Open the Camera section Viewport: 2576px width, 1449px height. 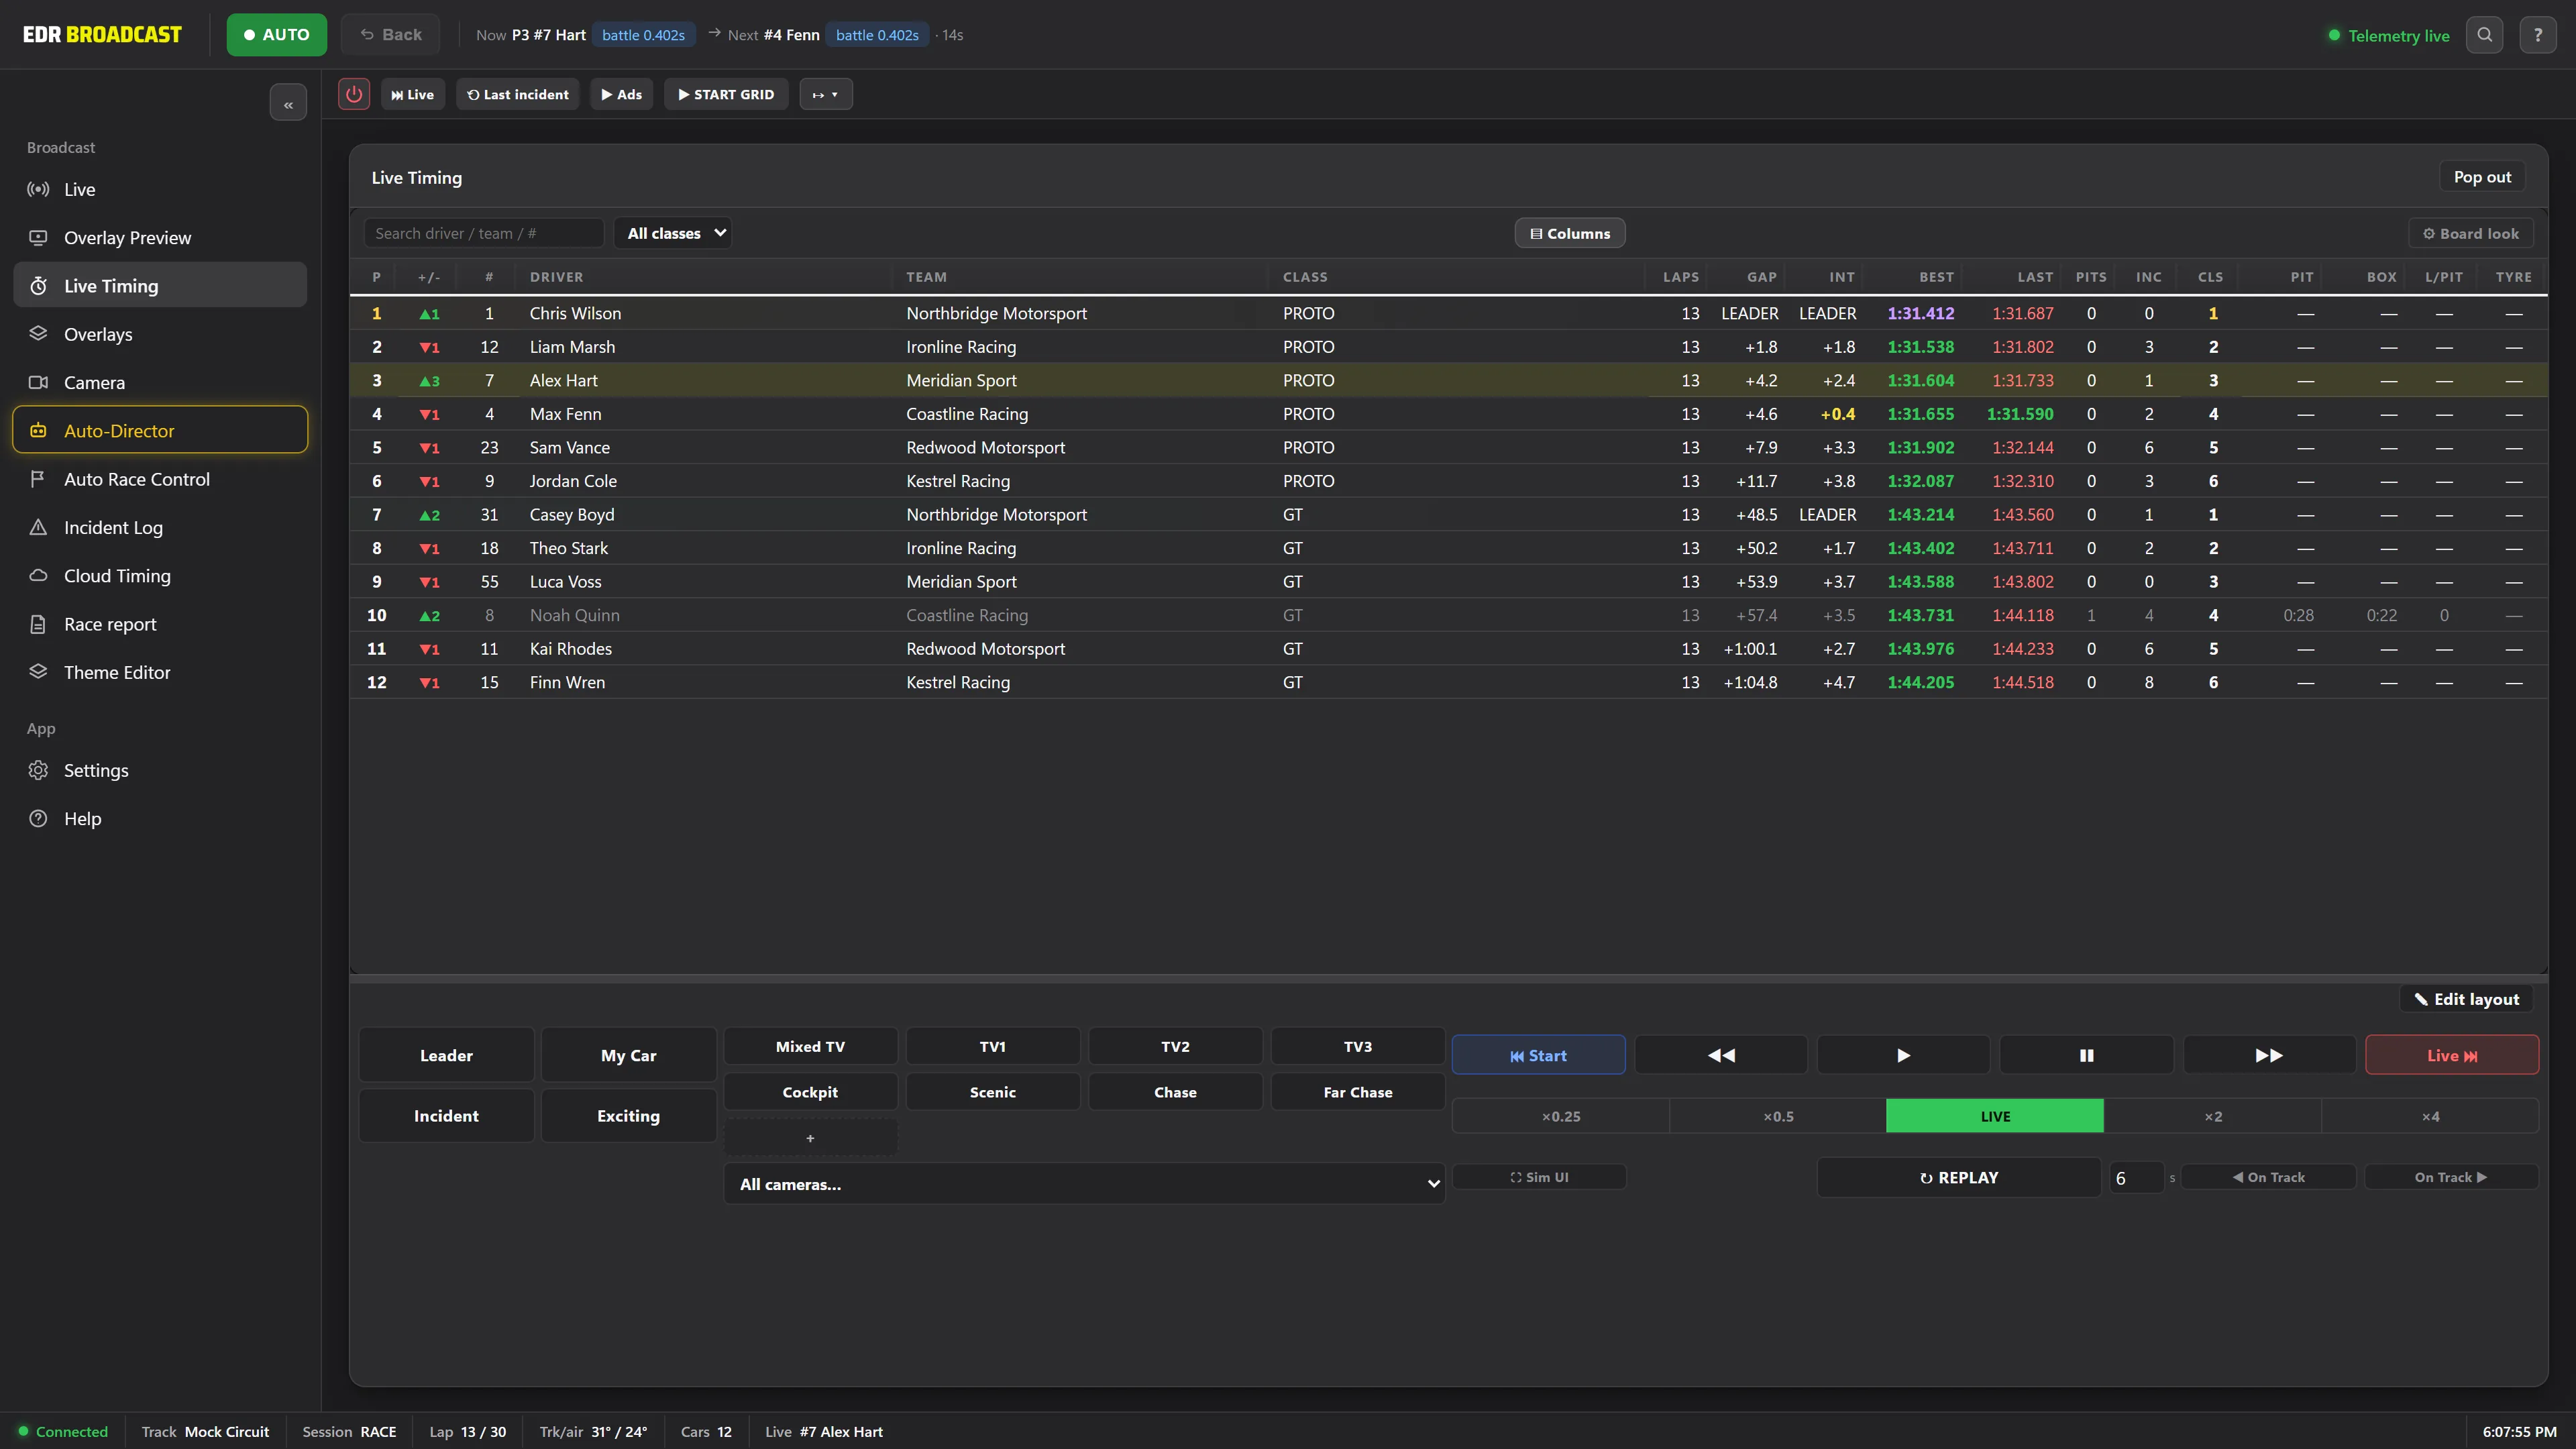[160, 382]
